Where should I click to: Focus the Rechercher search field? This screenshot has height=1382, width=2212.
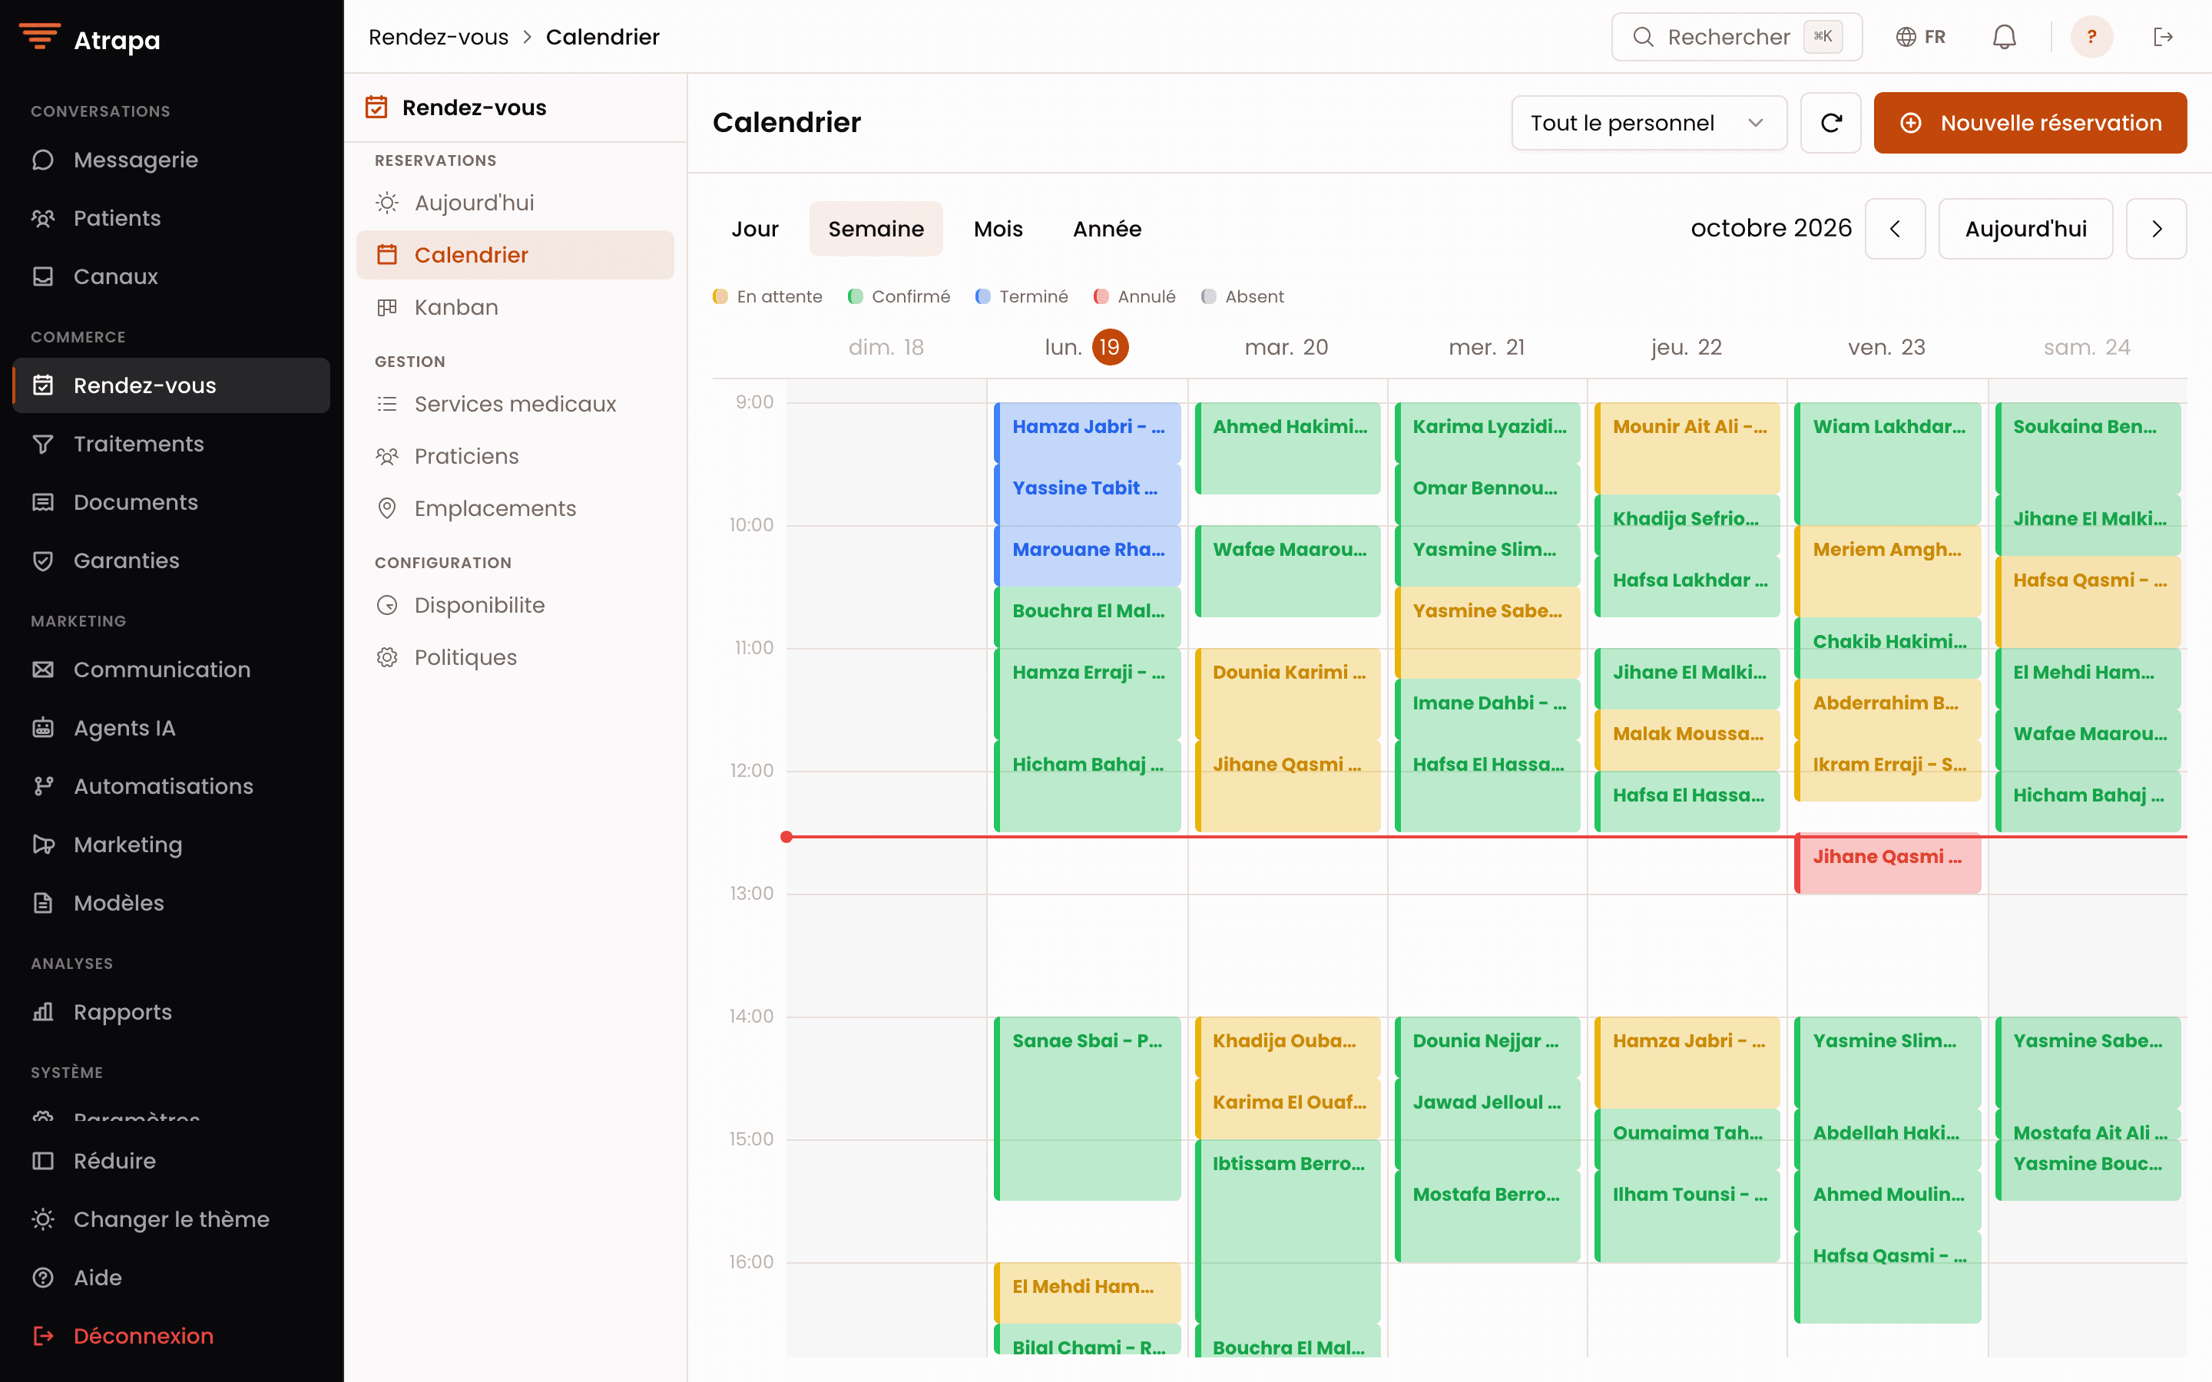[1737, 37]
